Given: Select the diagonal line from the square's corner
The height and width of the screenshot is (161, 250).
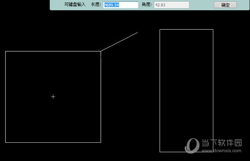Looking at the screenshot, I should click(x=119, y=42).
